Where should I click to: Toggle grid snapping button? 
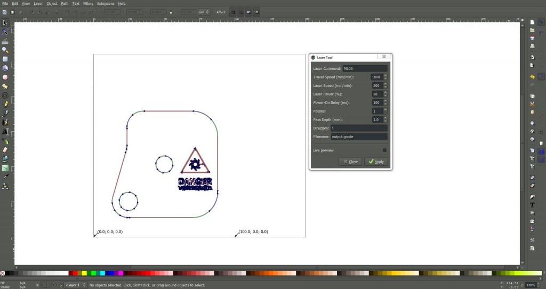tap(542, 152)
